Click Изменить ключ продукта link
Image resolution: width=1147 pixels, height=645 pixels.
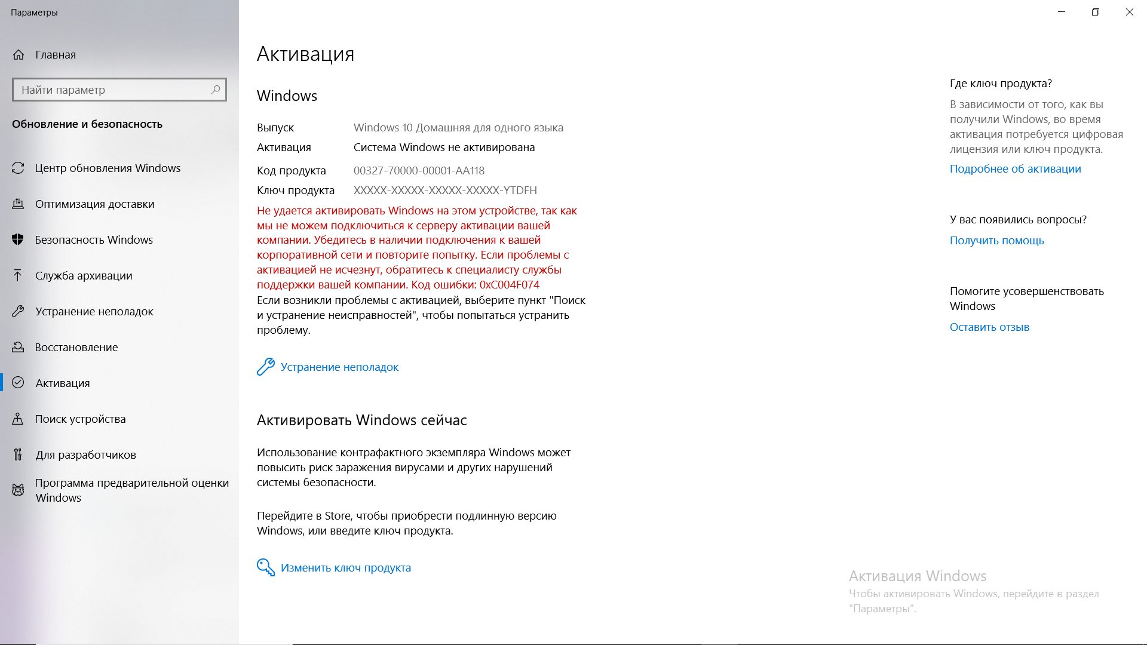(x=345, y=567)
